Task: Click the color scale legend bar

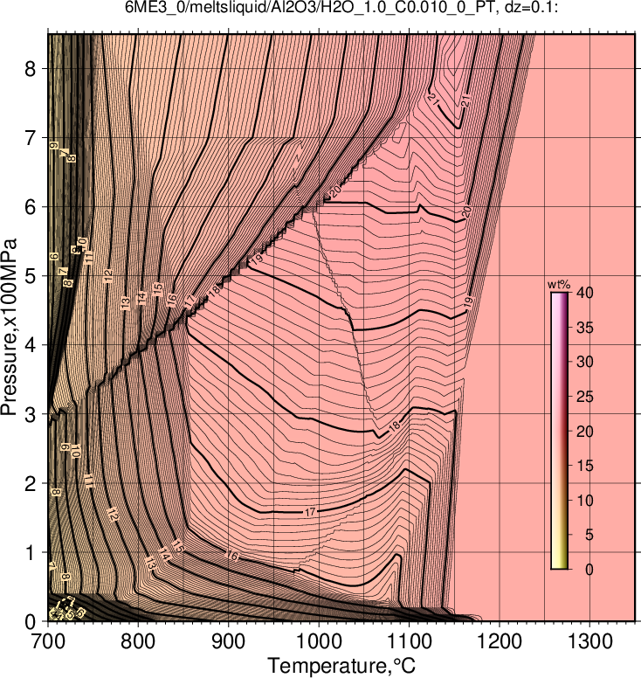Action: pos(559,431)
